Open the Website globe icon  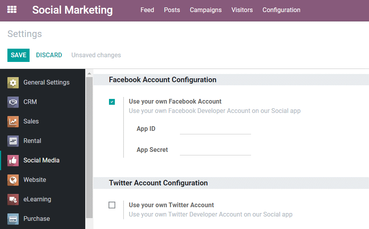coord(13,180)
